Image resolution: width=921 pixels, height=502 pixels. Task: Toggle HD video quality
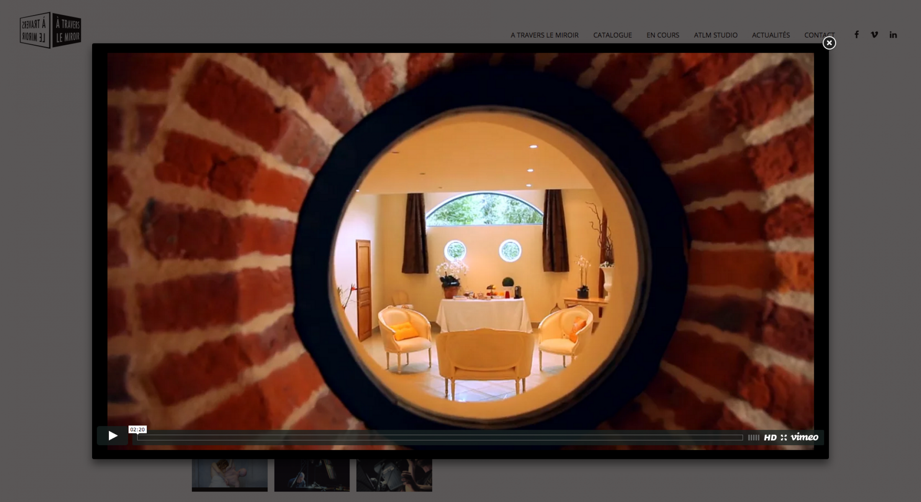(770, 438)
